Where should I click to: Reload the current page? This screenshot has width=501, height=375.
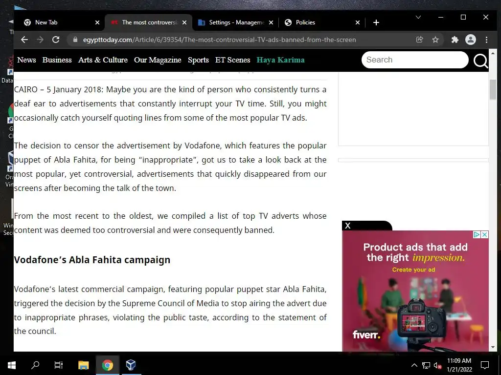point(56,40)
